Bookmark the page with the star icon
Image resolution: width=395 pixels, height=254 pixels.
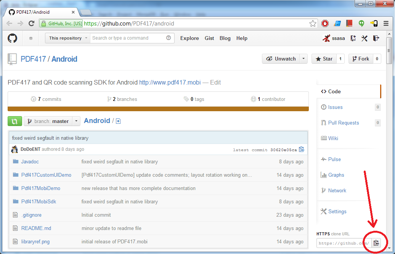coord(313,23)
